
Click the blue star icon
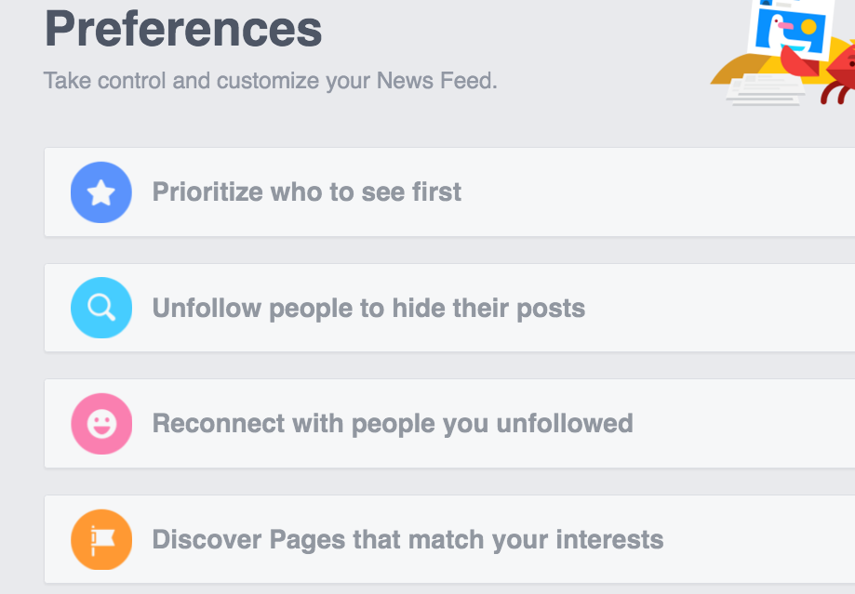pyautogui.click(x=100, y=192)
